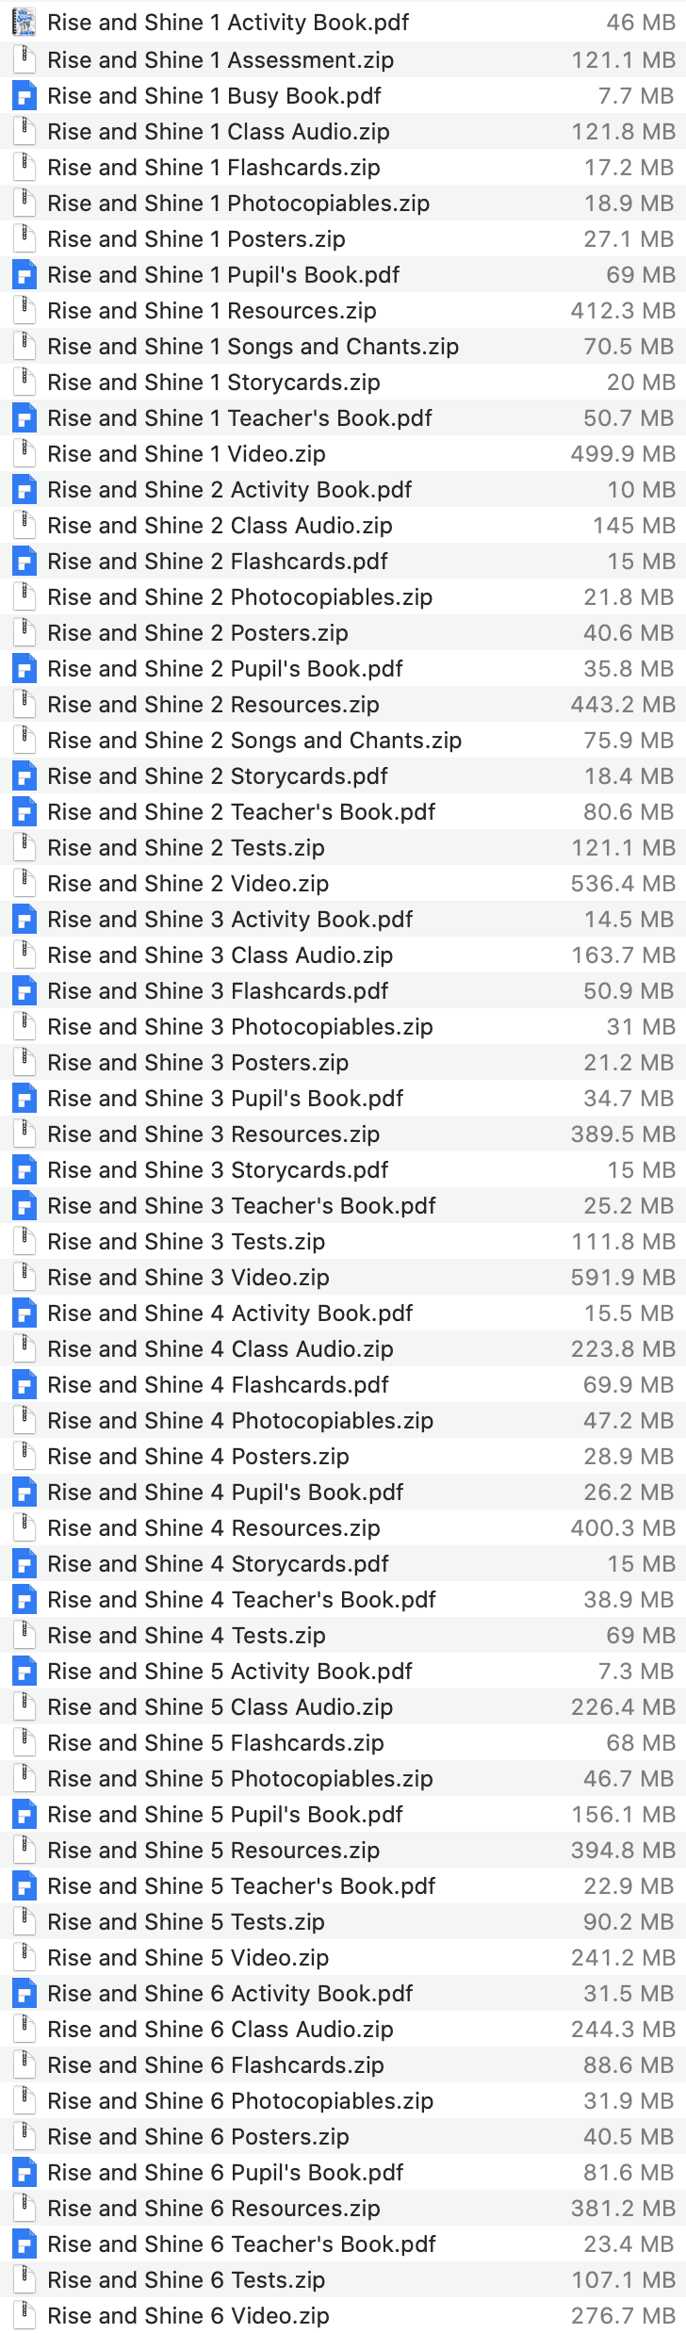Select file name Rise and Shine 1 Storycards.zip
This screenshot has height=2333, width=686.
click(x=214, y=383)
